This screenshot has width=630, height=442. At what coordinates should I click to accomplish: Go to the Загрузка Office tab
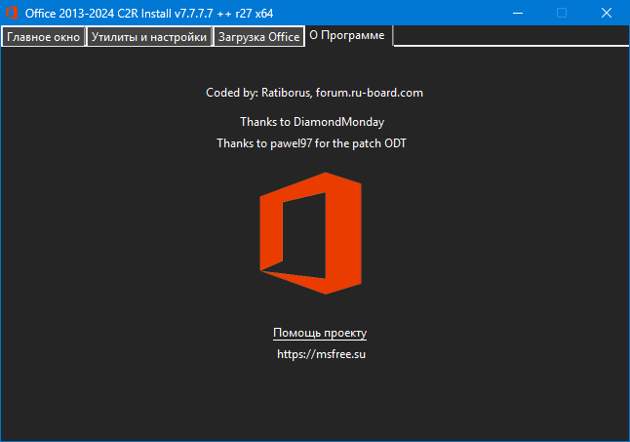tap(257, 37)
